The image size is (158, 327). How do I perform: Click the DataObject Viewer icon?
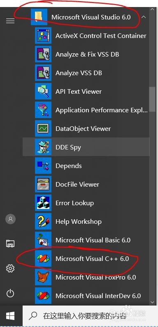[43, 128]
